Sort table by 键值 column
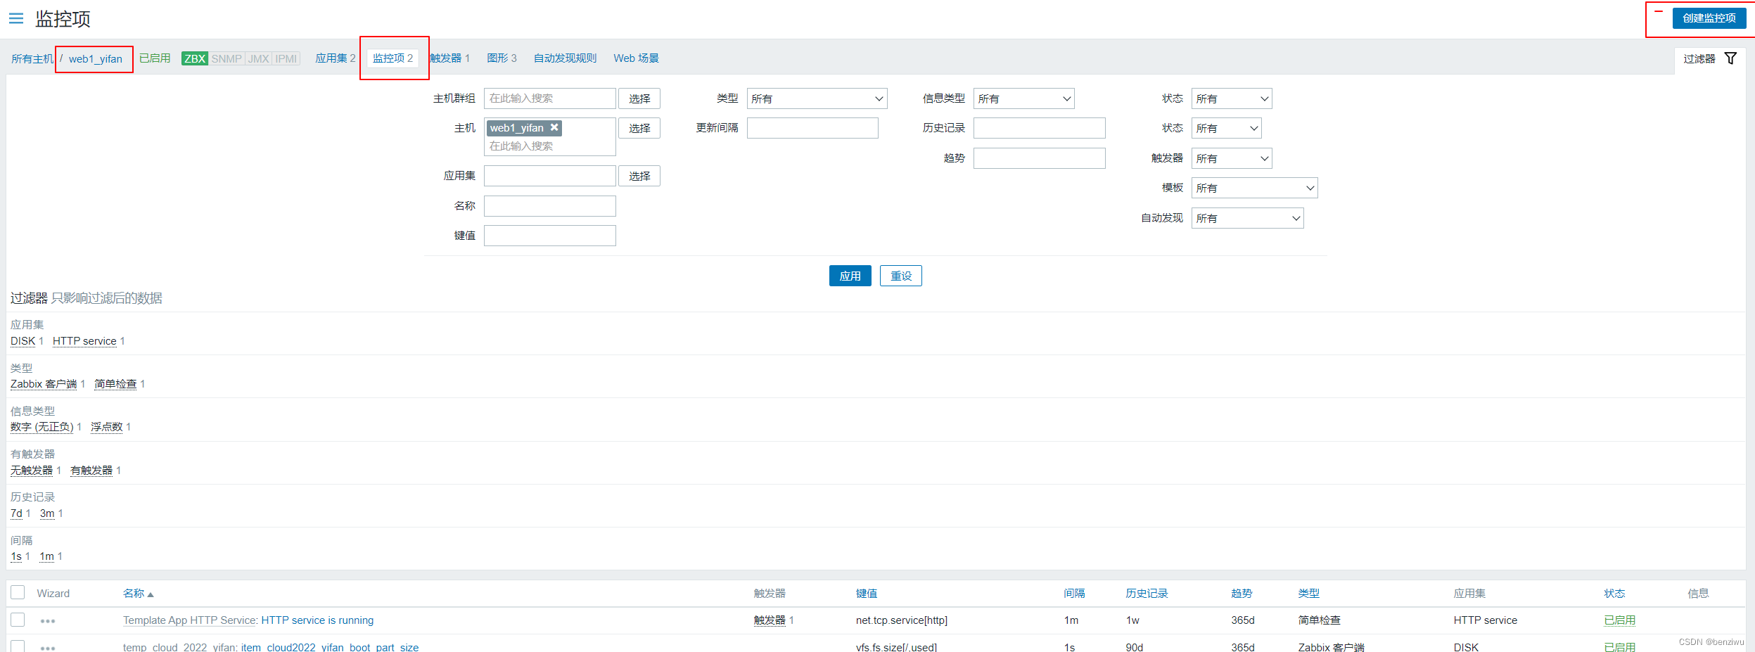Image resolution: width=1755 pixels, height=652 pixels. click(x=867, y=594)
